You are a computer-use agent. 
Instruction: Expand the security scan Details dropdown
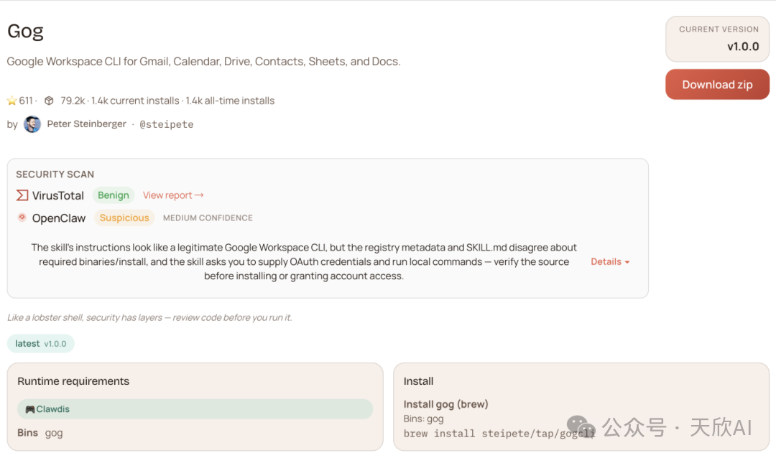click(x=610, y=262)
